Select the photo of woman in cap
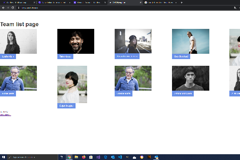 point(133,41)
